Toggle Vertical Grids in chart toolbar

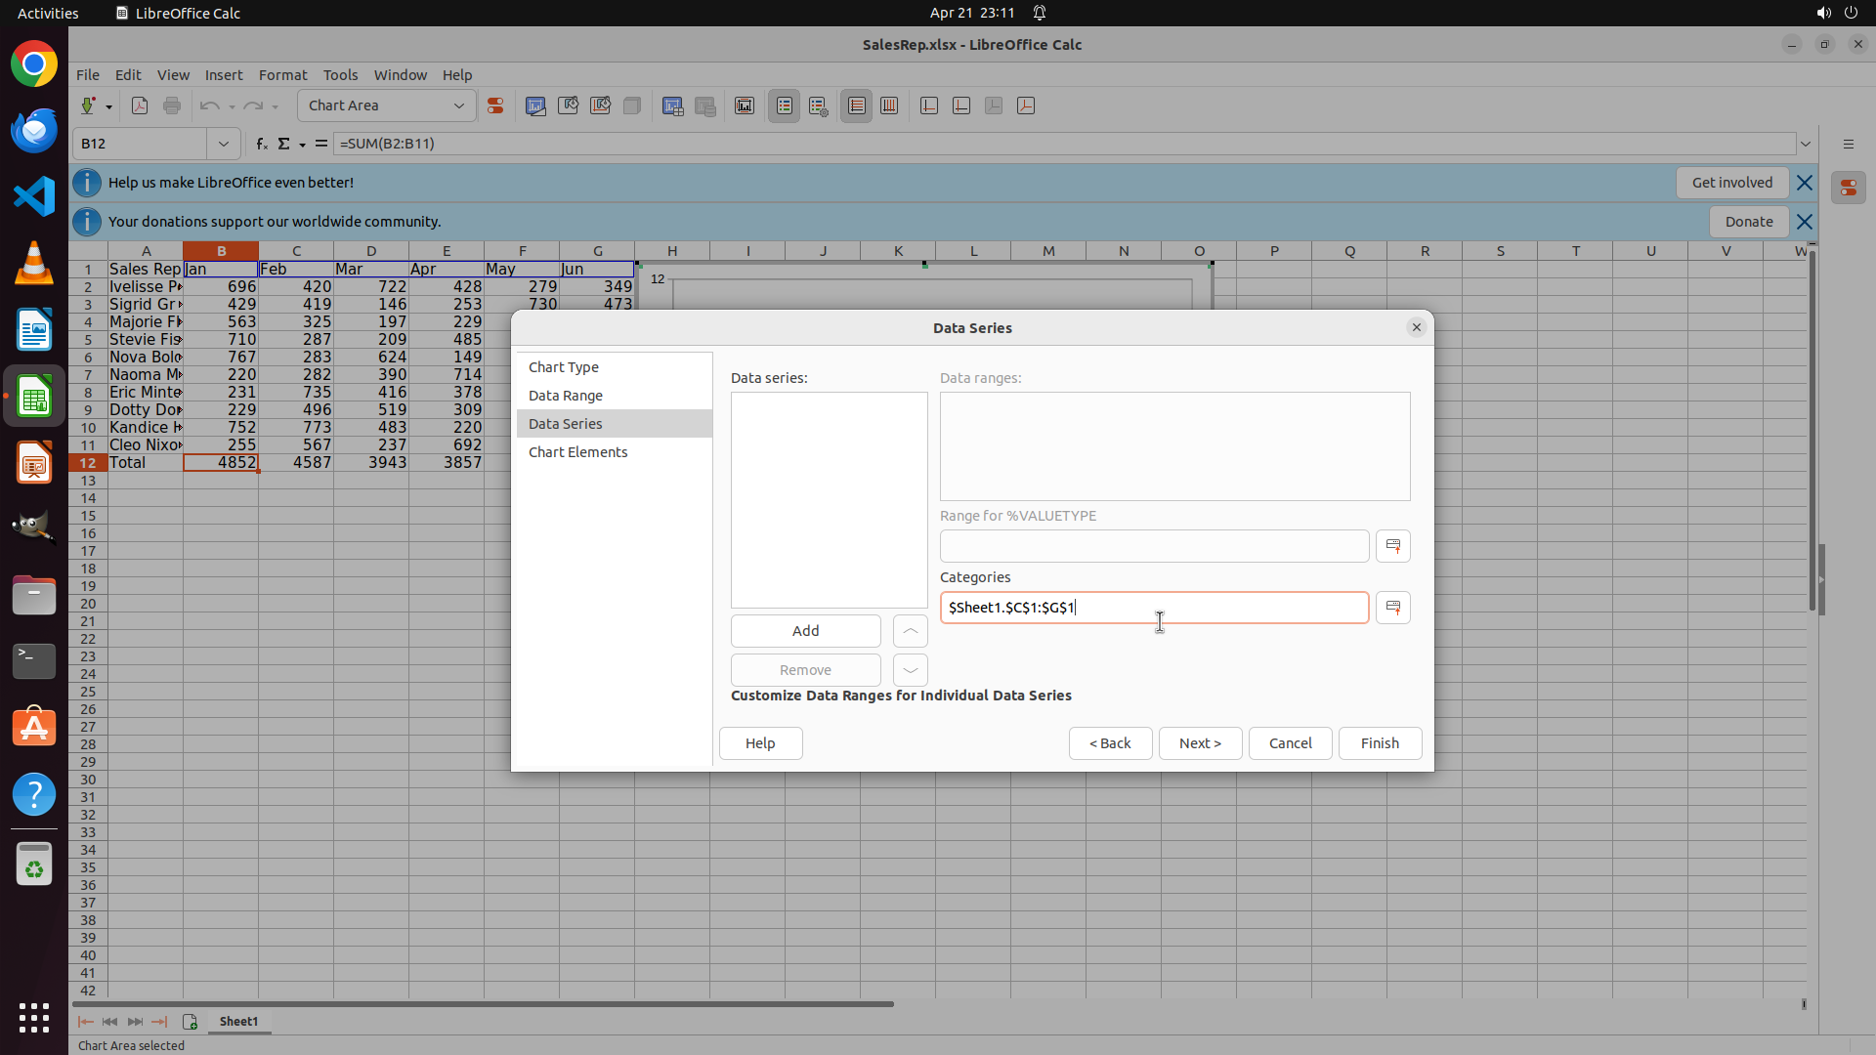click(889, 105)
